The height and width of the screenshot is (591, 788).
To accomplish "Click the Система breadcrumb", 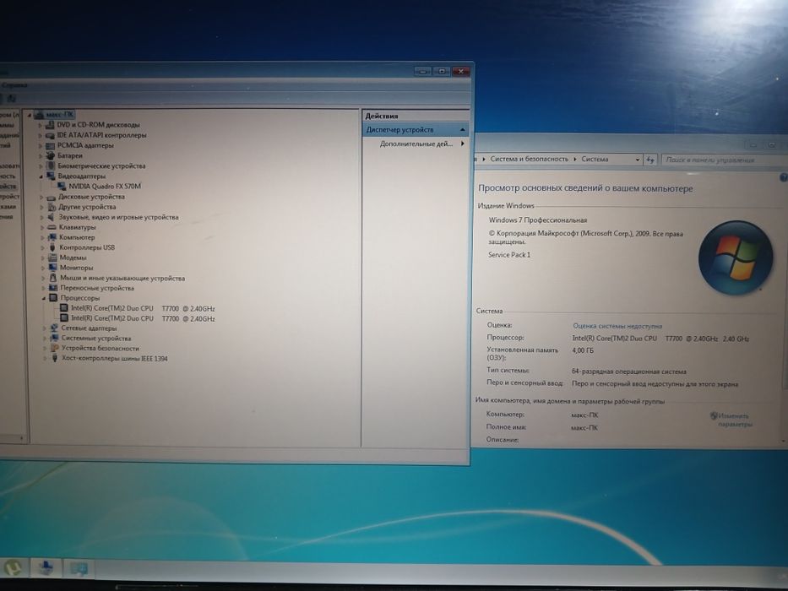I will pos(595,160).
